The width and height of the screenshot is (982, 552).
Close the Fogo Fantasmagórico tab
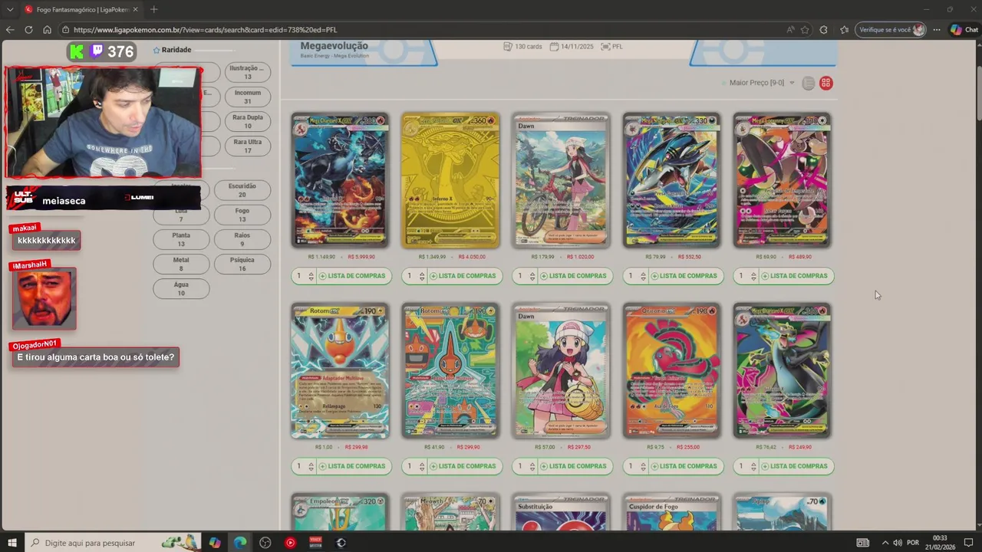click(136, 9)
